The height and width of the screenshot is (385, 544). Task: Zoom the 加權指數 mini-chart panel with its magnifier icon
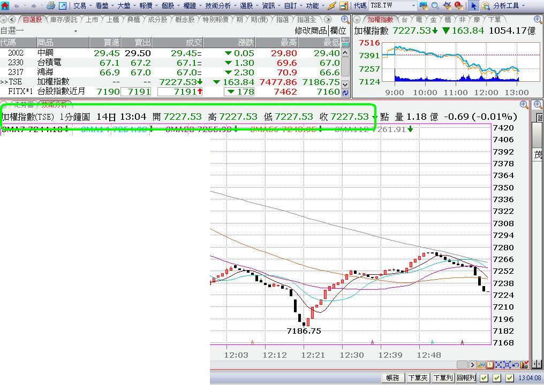(538, 19)
